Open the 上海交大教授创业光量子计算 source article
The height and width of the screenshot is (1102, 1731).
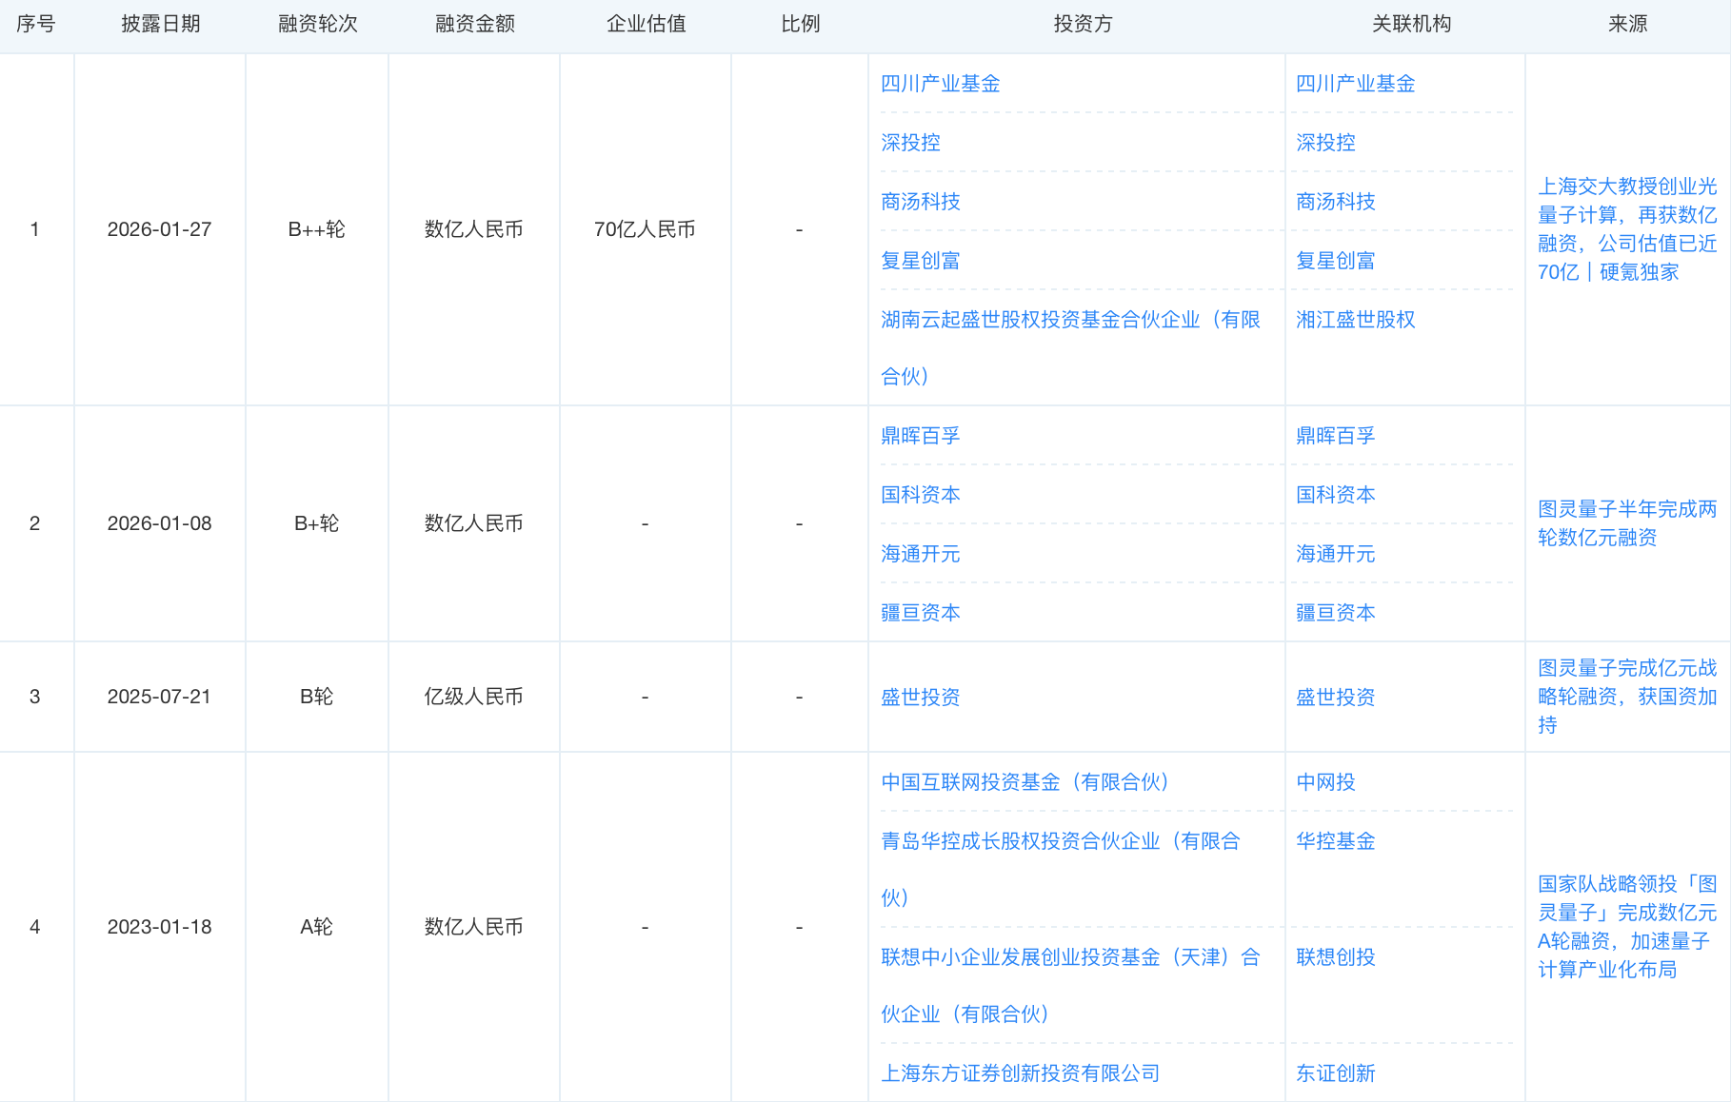[x=1626, y=229]
